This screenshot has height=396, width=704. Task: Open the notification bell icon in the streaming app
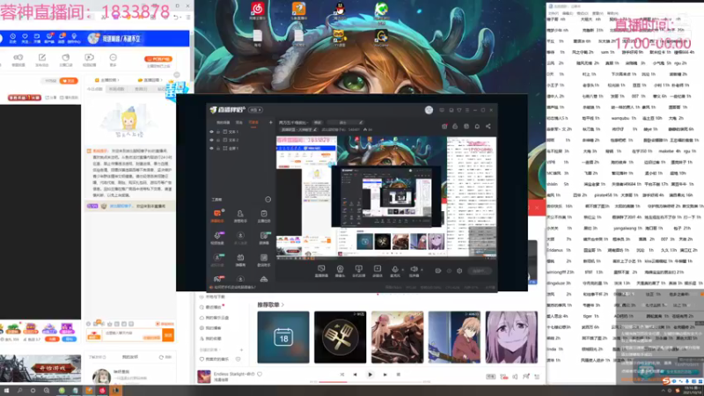point(477,127)
